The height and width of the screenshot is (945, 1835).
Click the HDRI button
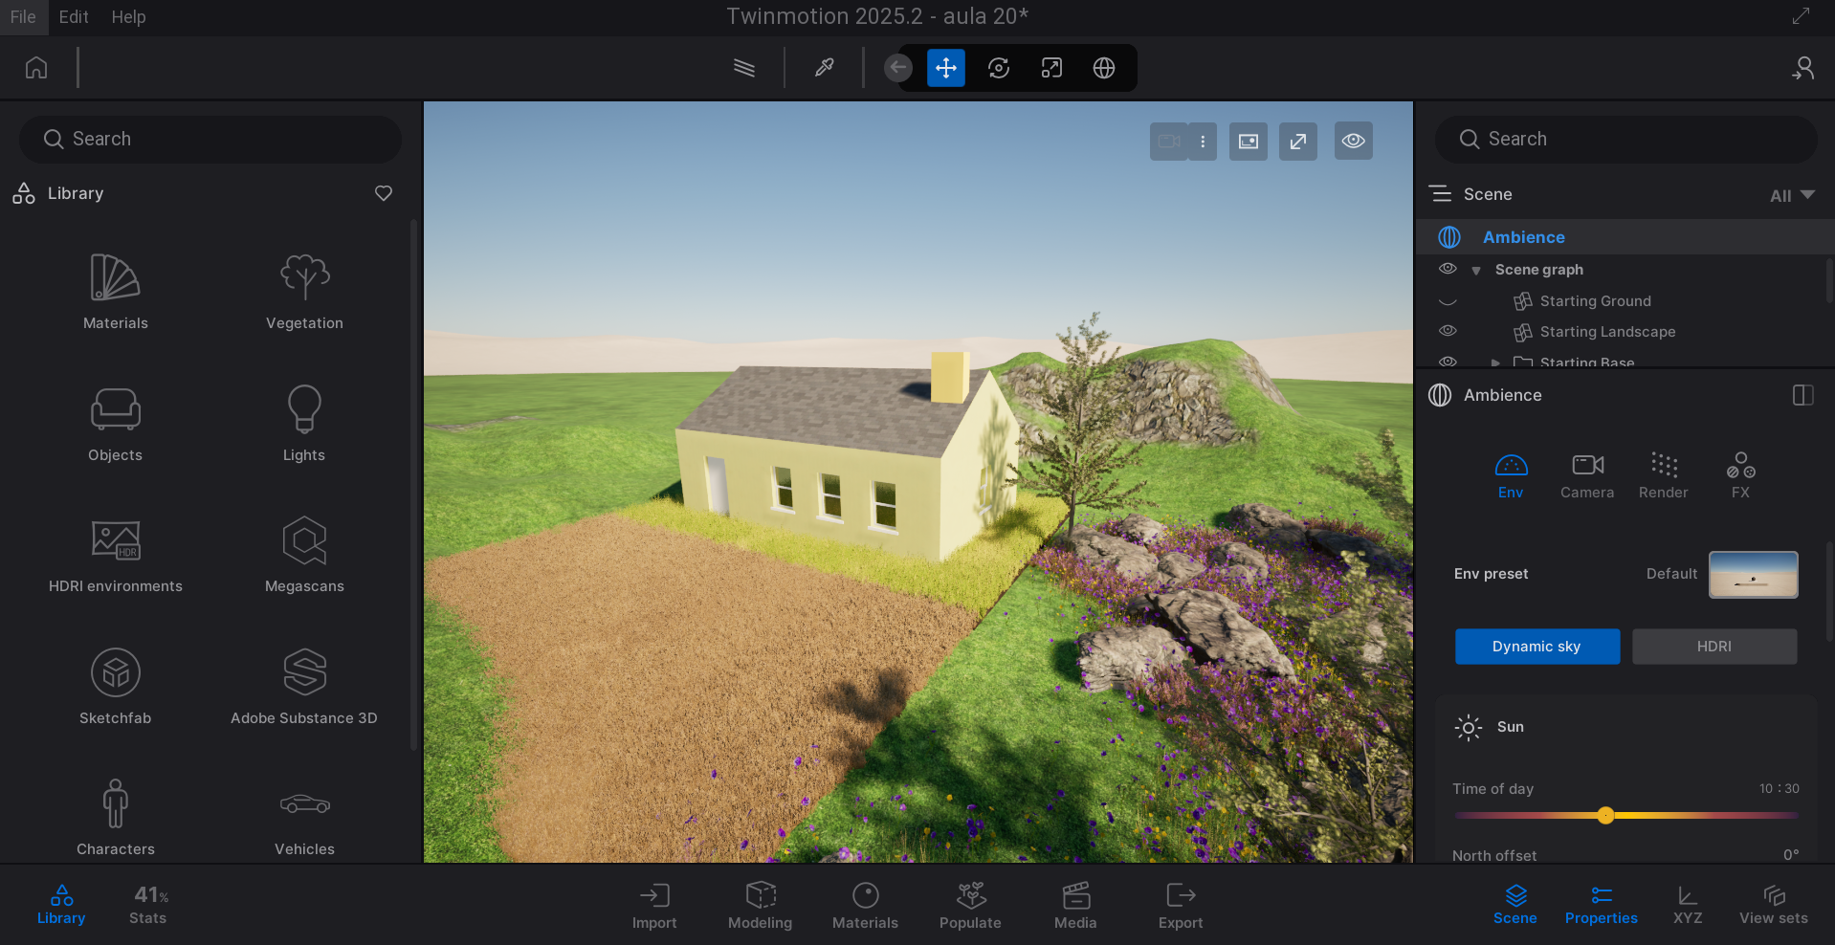click(x=1713, y=647)
